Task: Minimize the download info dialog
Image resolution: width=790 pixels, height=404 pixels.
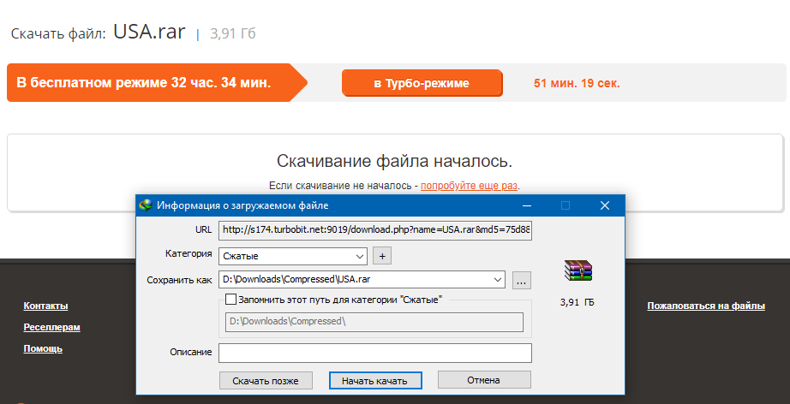Action: 526,205
